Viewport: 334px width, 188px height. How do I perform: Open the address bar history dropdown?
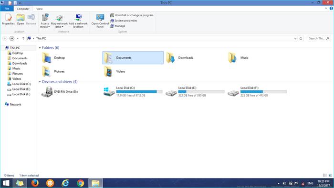point(295,38)
